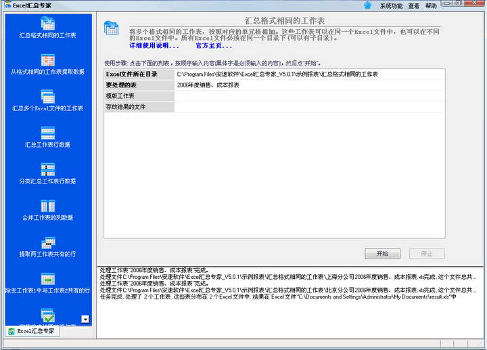Switch to the Excel汇总专家 bottom tab
The width and height of the screenshot is (487, 350).
(x=32, y=331)
